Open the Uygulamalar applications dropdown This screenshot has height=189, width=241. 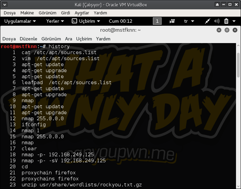click(20, 21)
